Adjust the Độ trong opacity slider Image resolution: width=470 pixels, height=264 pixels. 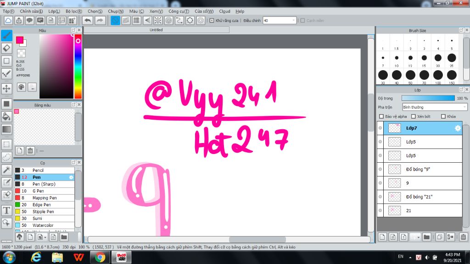(x=428, y=98)
